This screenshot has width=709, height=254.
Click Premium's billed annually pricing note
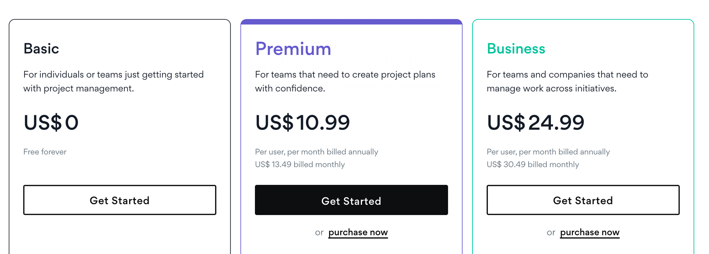point(317,152)
